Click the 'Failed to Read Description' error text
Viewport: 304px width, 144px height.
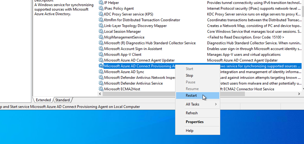click(246, 37)
